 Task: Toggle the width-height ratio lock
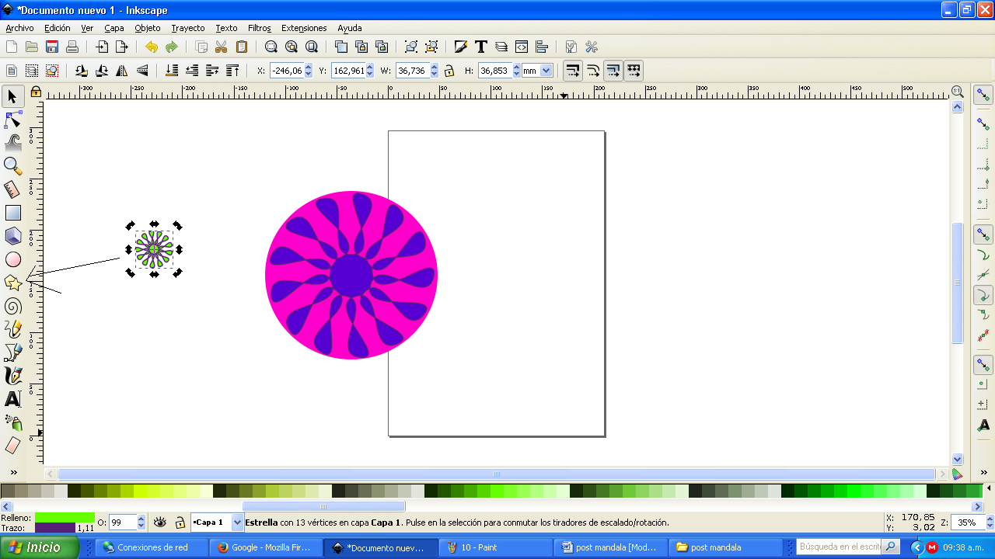tap(449, 71)
